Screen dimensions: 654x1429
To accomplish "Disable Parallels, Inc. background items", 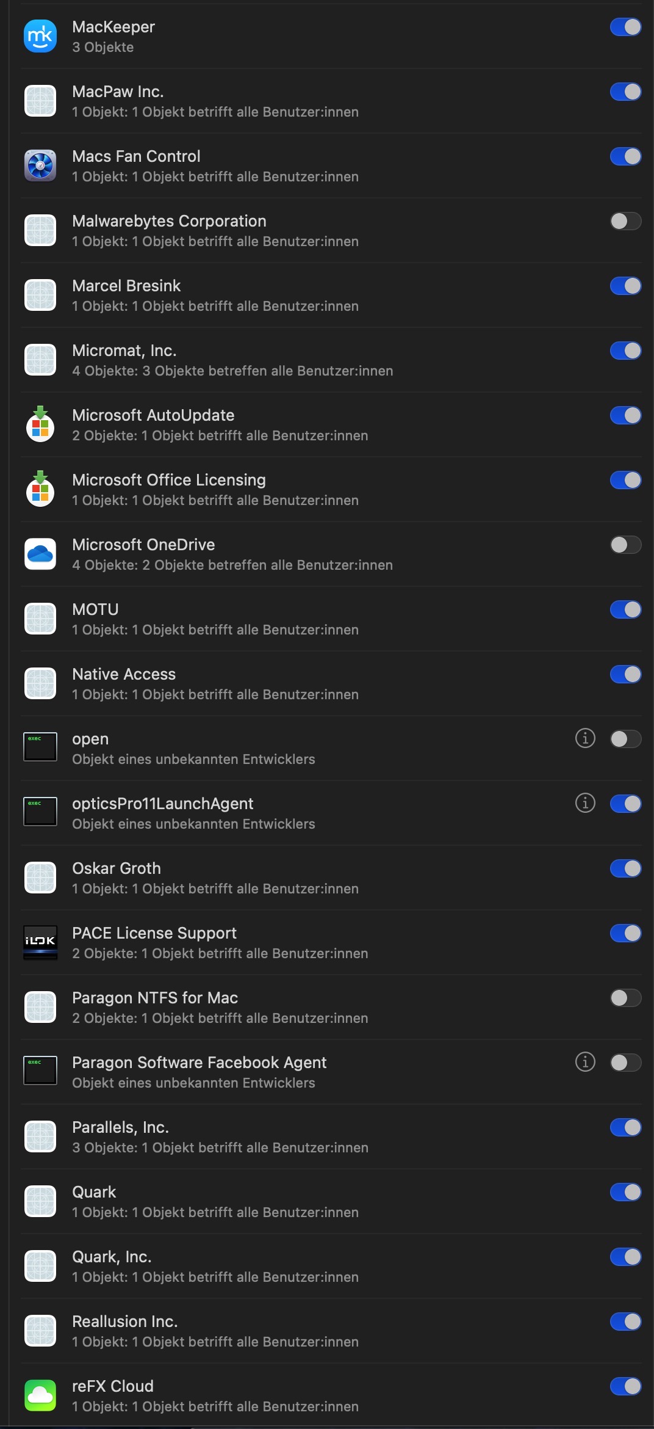I will (x=625, y=1127).
